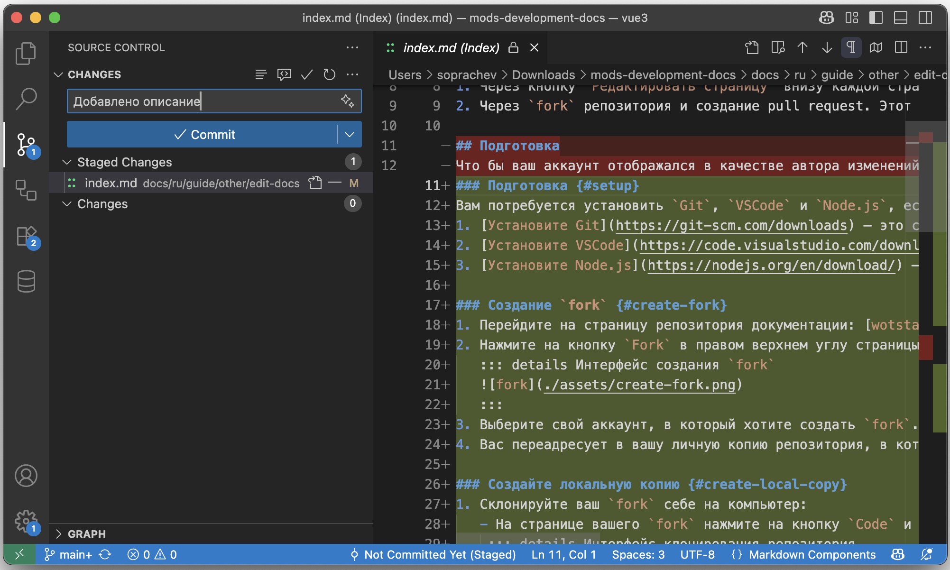Toggle primary sidebar visibility in title bar

point(876,18)
